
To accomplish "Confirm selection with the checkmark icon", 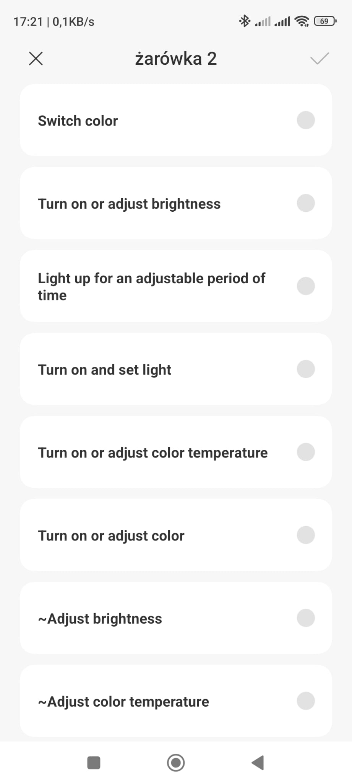I will tap(320, 59).
